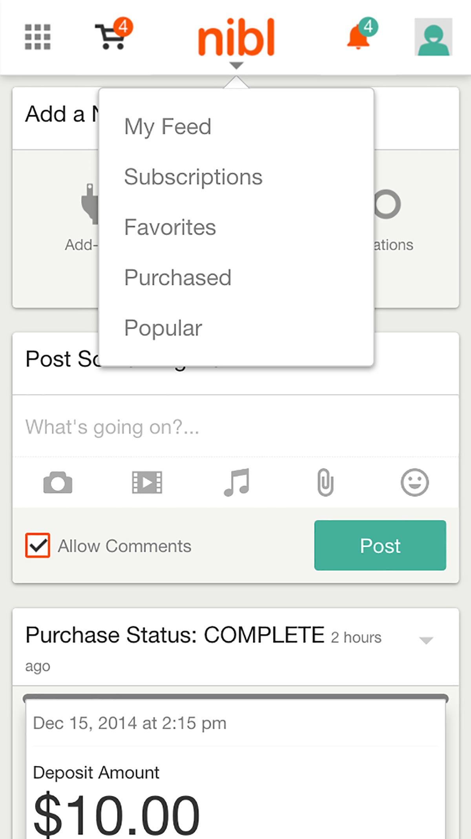471x839 pixels.
Task: Add music using the note icon
Action: click(236, 482)
